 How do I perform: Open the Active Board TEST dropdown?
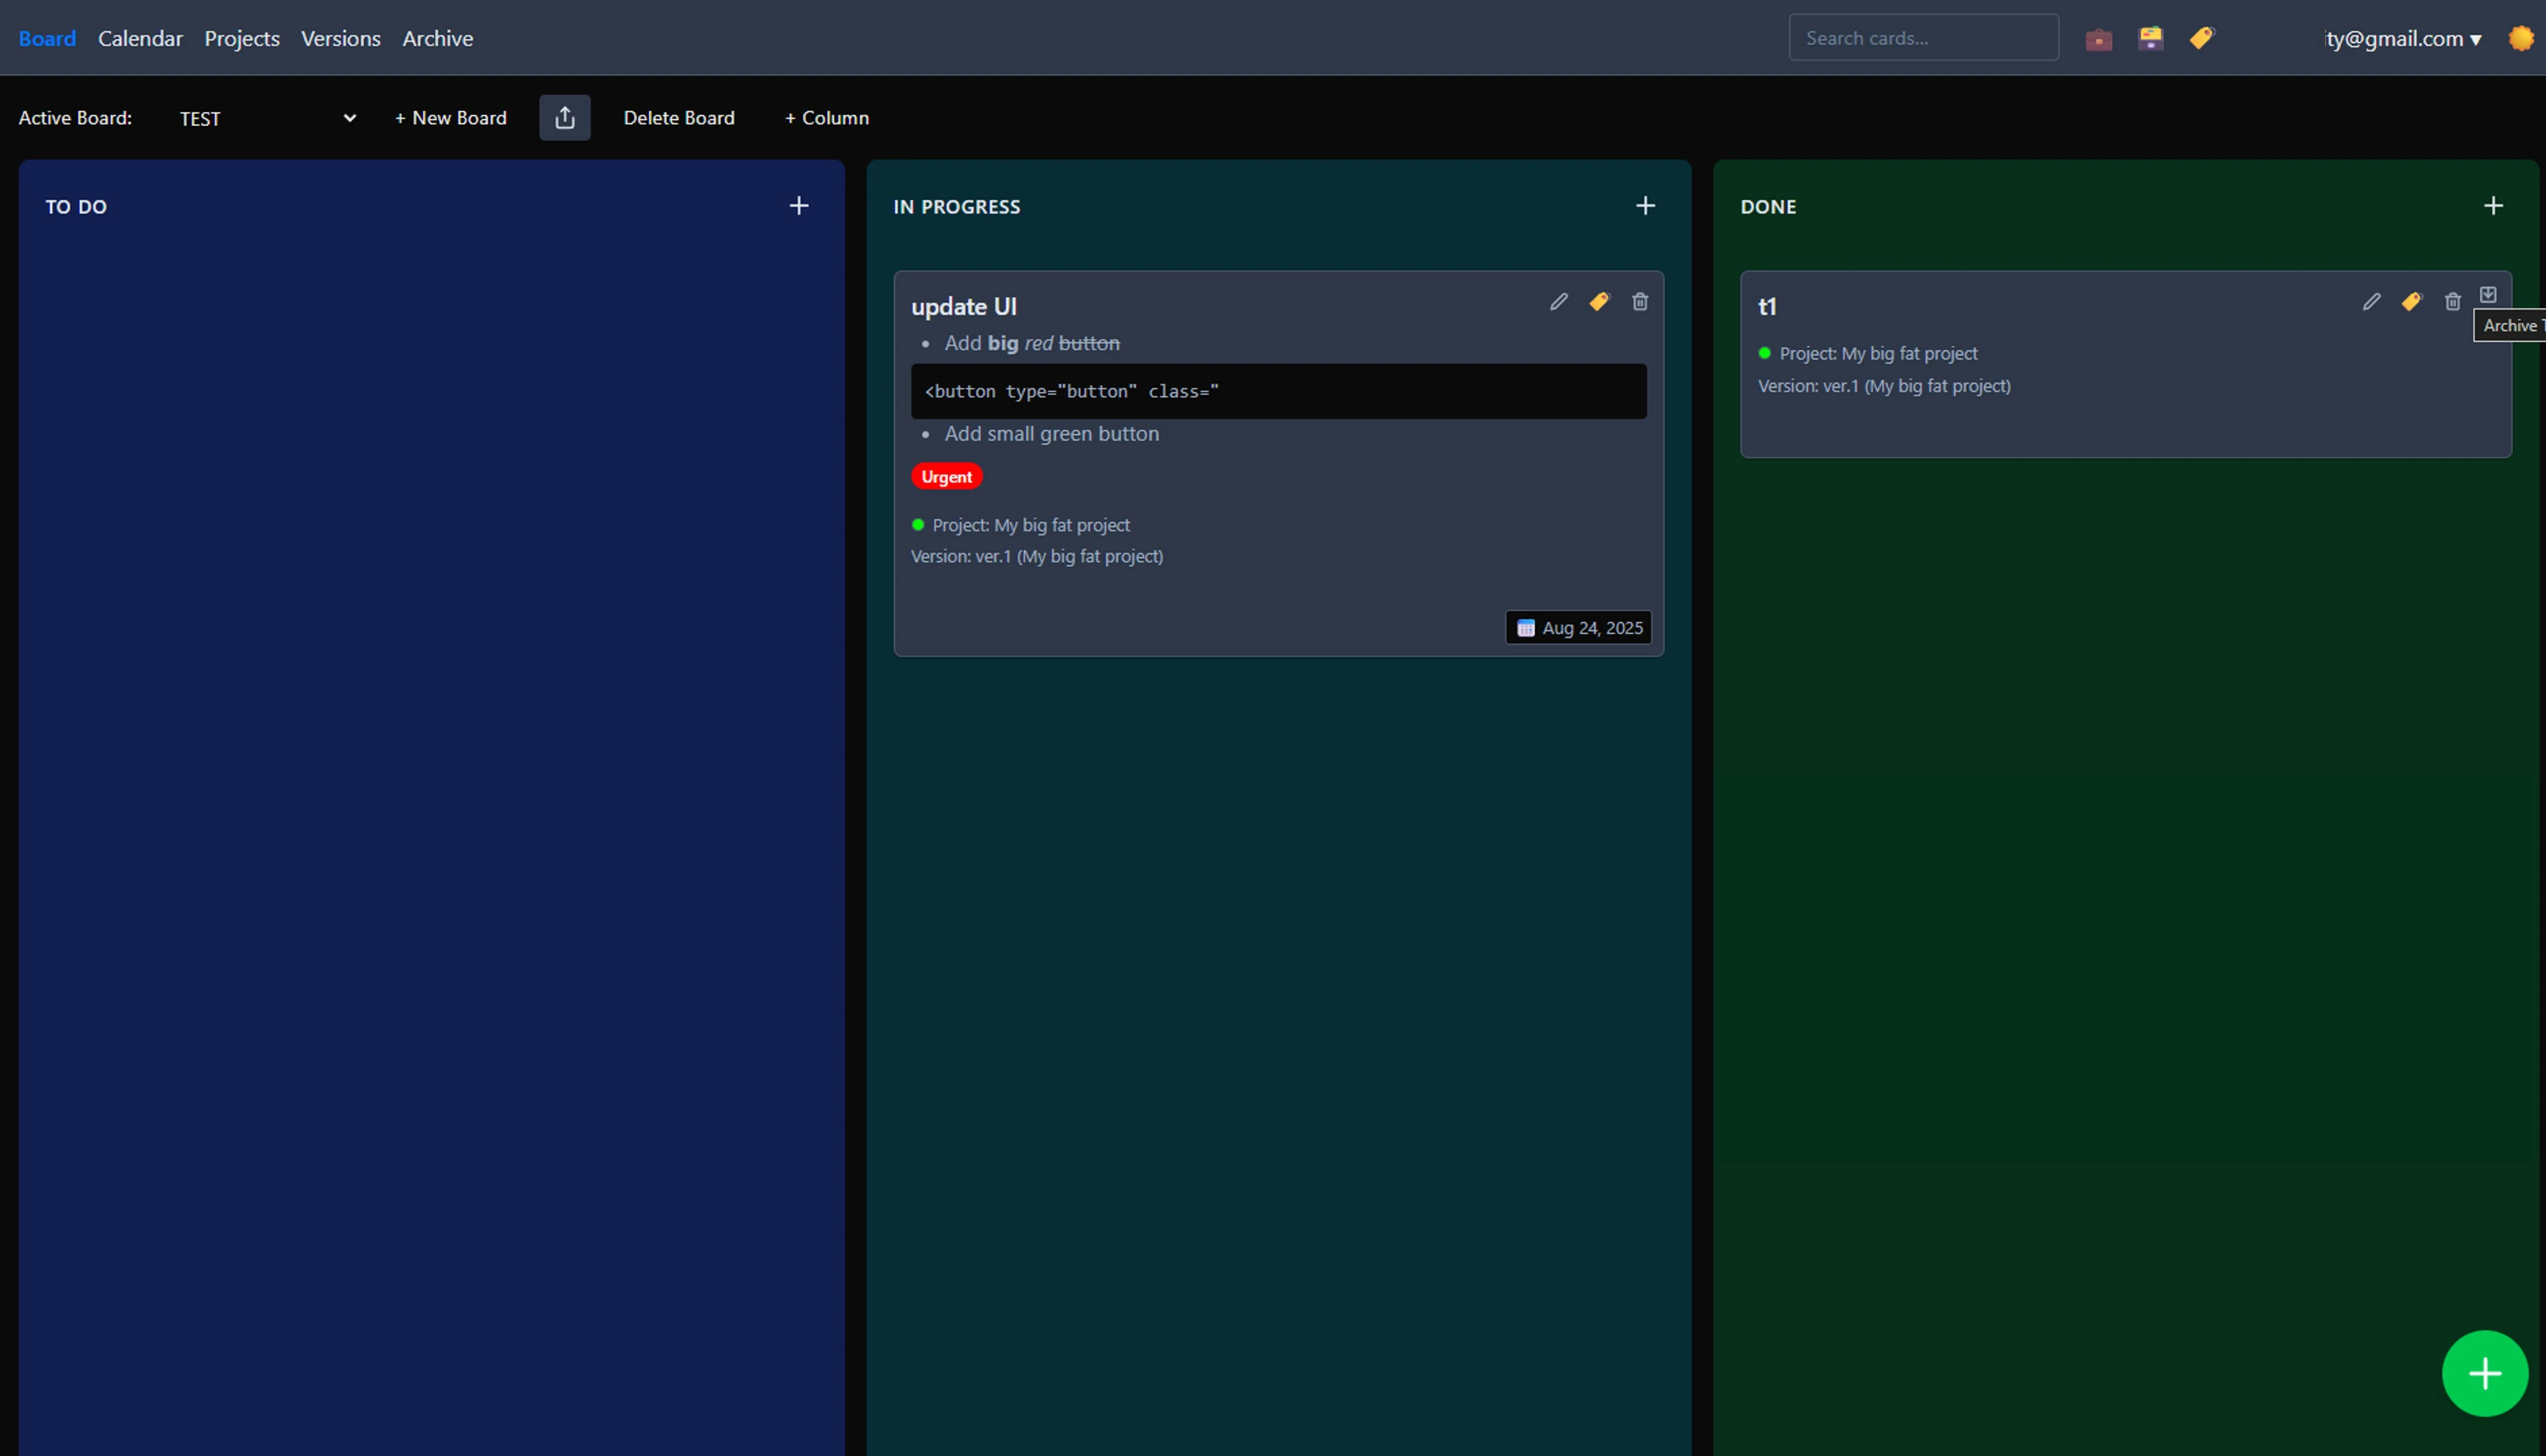pyautogui.click(x=265, y=118)
